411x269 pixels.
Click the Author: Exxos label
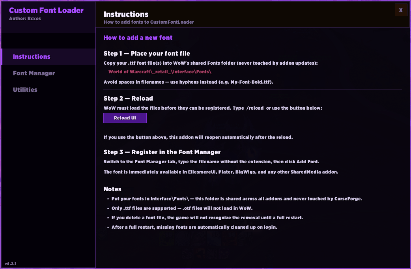(25, 19)
